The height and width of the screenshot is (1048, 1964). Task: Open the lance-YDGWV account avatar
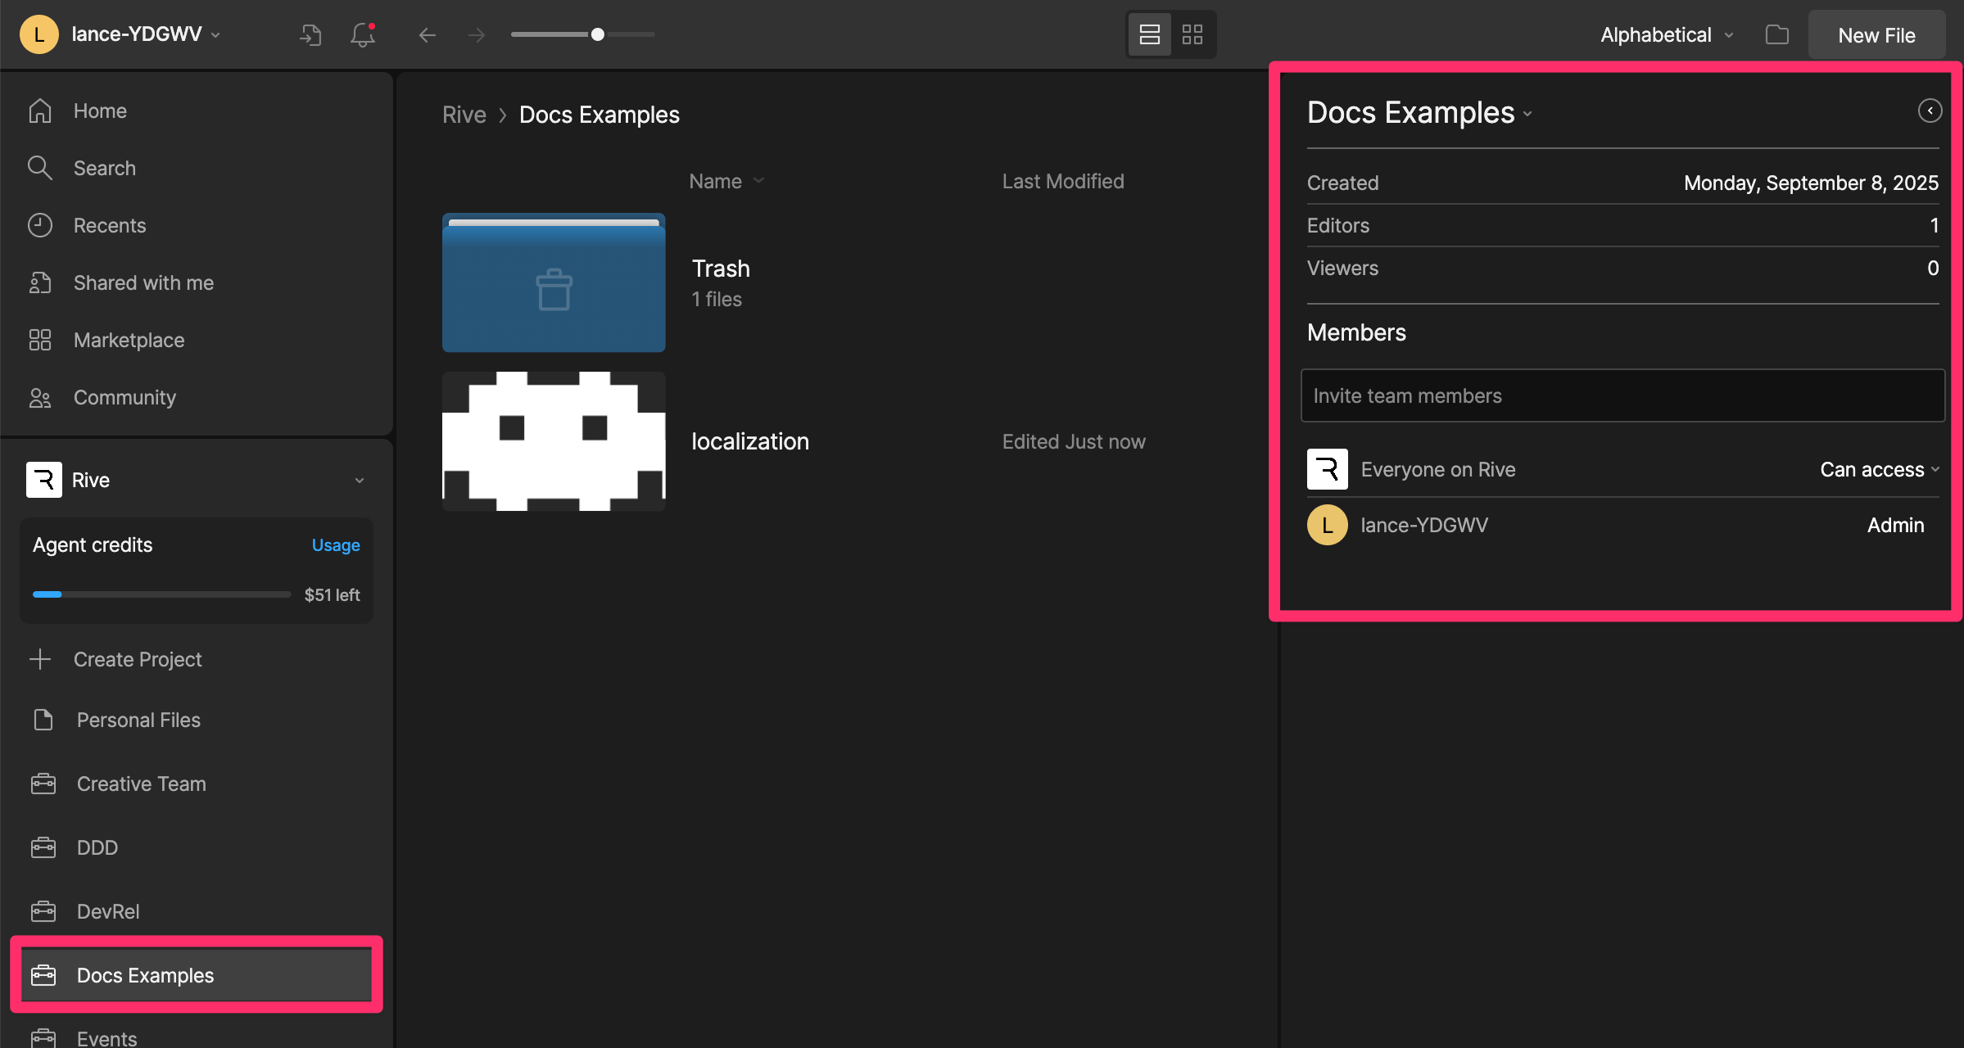pos(38,34)
